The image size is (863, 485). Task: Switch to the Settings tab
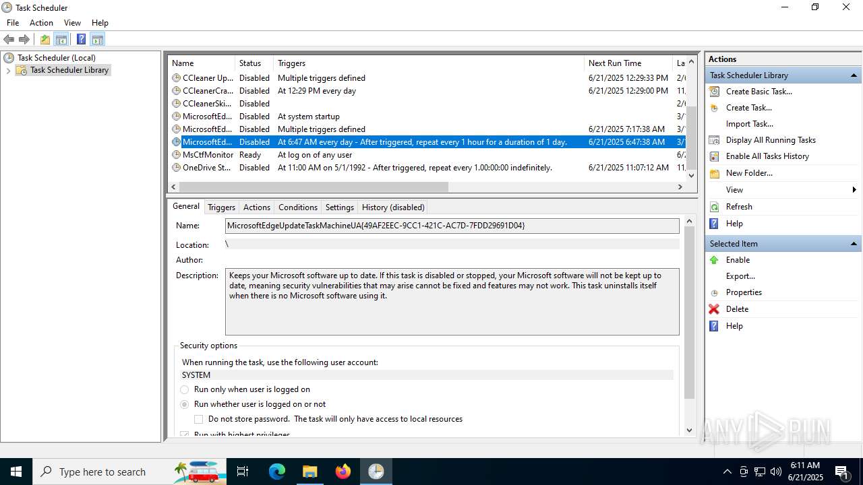pyautogui.click(x=340, y=207)
